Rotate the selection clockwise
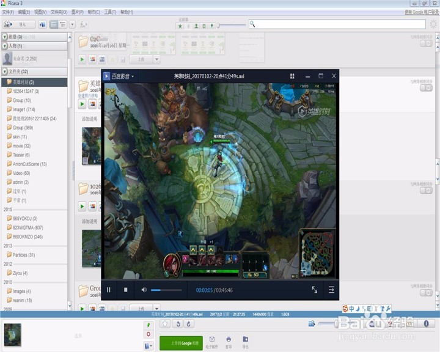 (x=189, y=324)
